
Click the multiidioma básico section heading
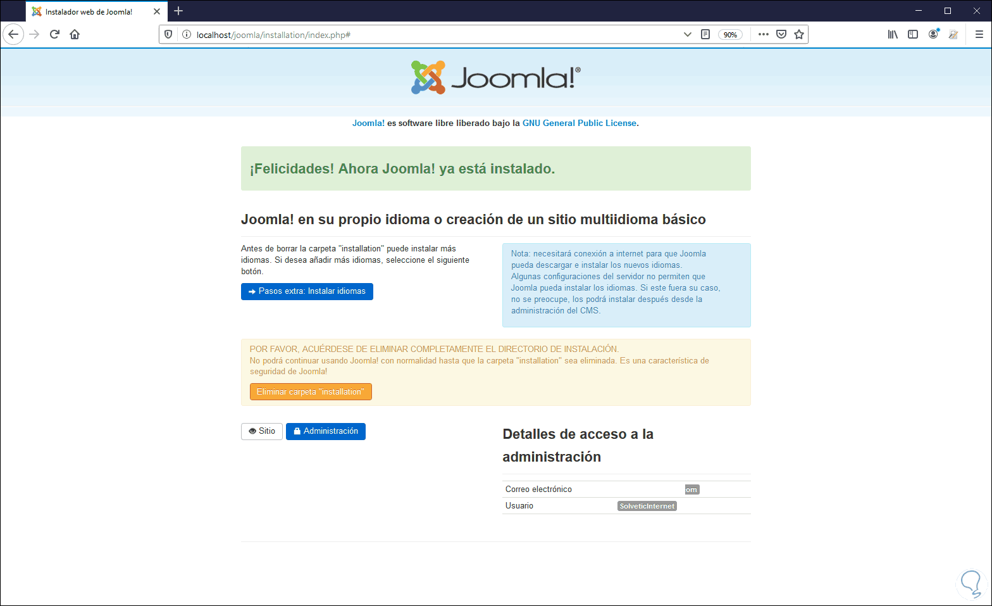pos(473,220)
